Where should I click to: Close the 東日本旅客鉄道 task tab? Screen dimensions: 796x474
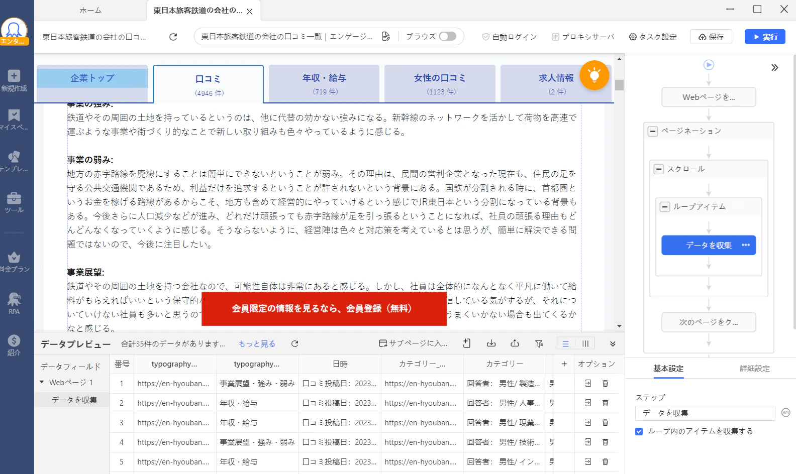(x=250, y=11)
